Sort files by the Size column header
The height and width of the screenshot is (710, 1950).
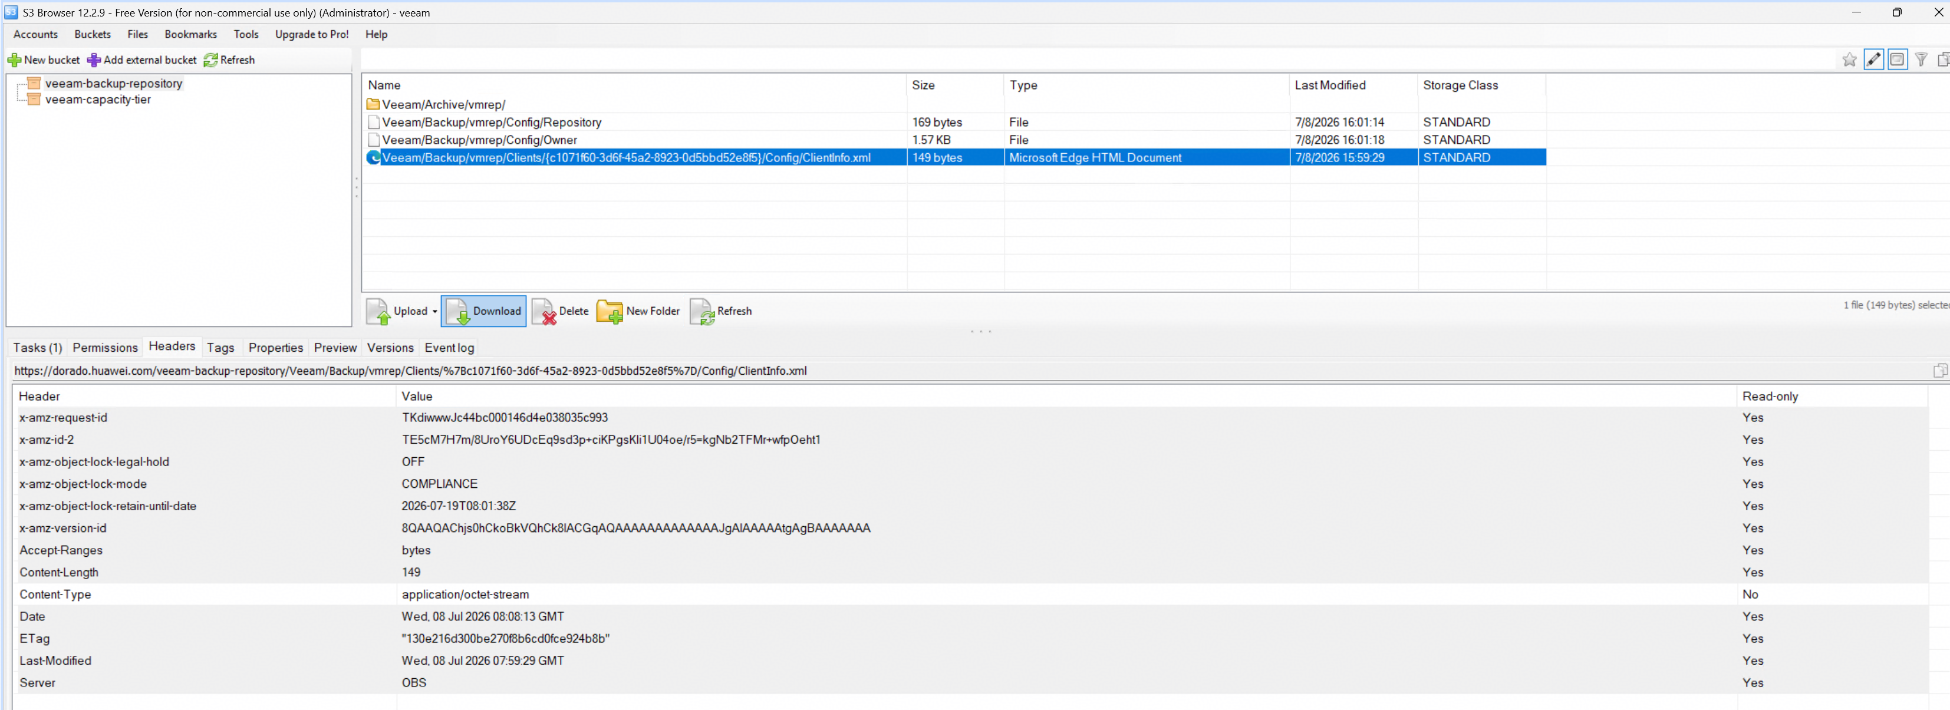tap(956, 85)
